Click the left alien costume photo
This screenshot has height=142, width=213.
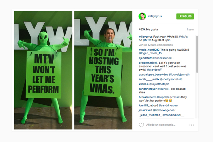pyautogui.click(x=43, y=70)
